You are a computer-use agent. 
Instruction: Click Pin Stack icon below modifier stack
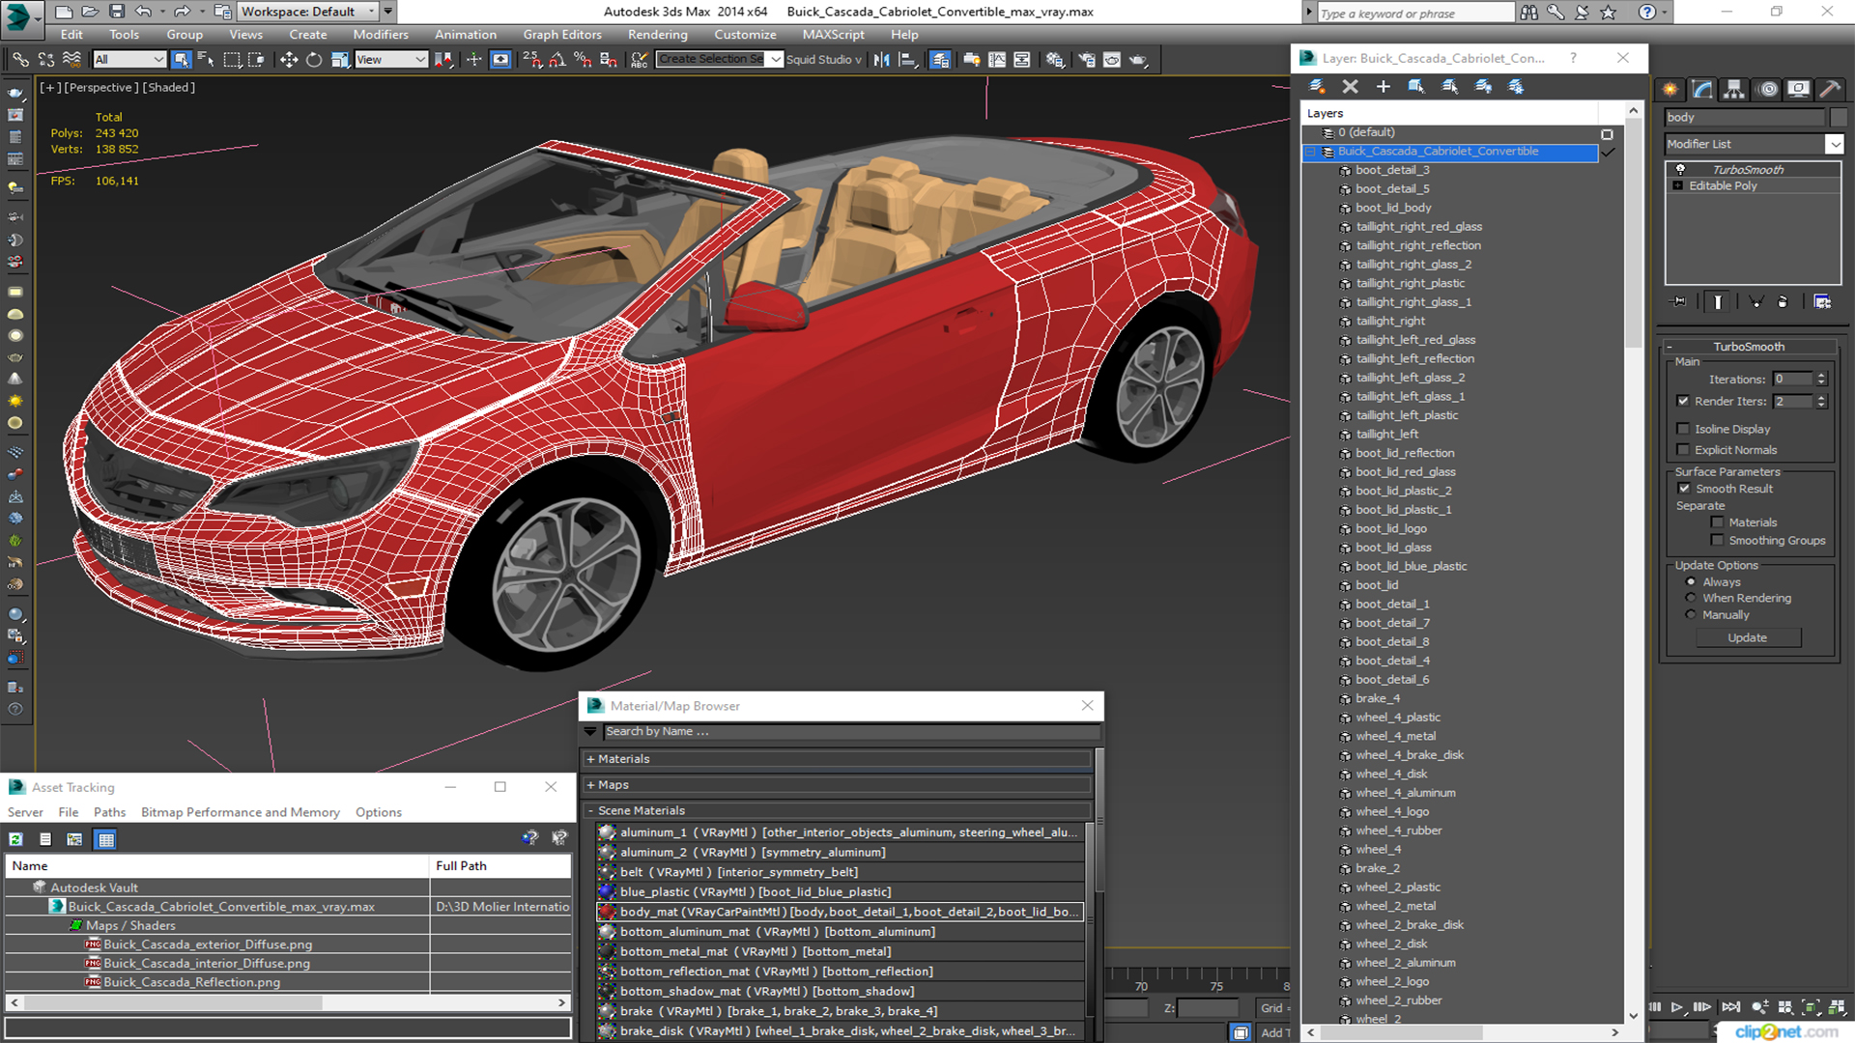(x=1679, y=302)
